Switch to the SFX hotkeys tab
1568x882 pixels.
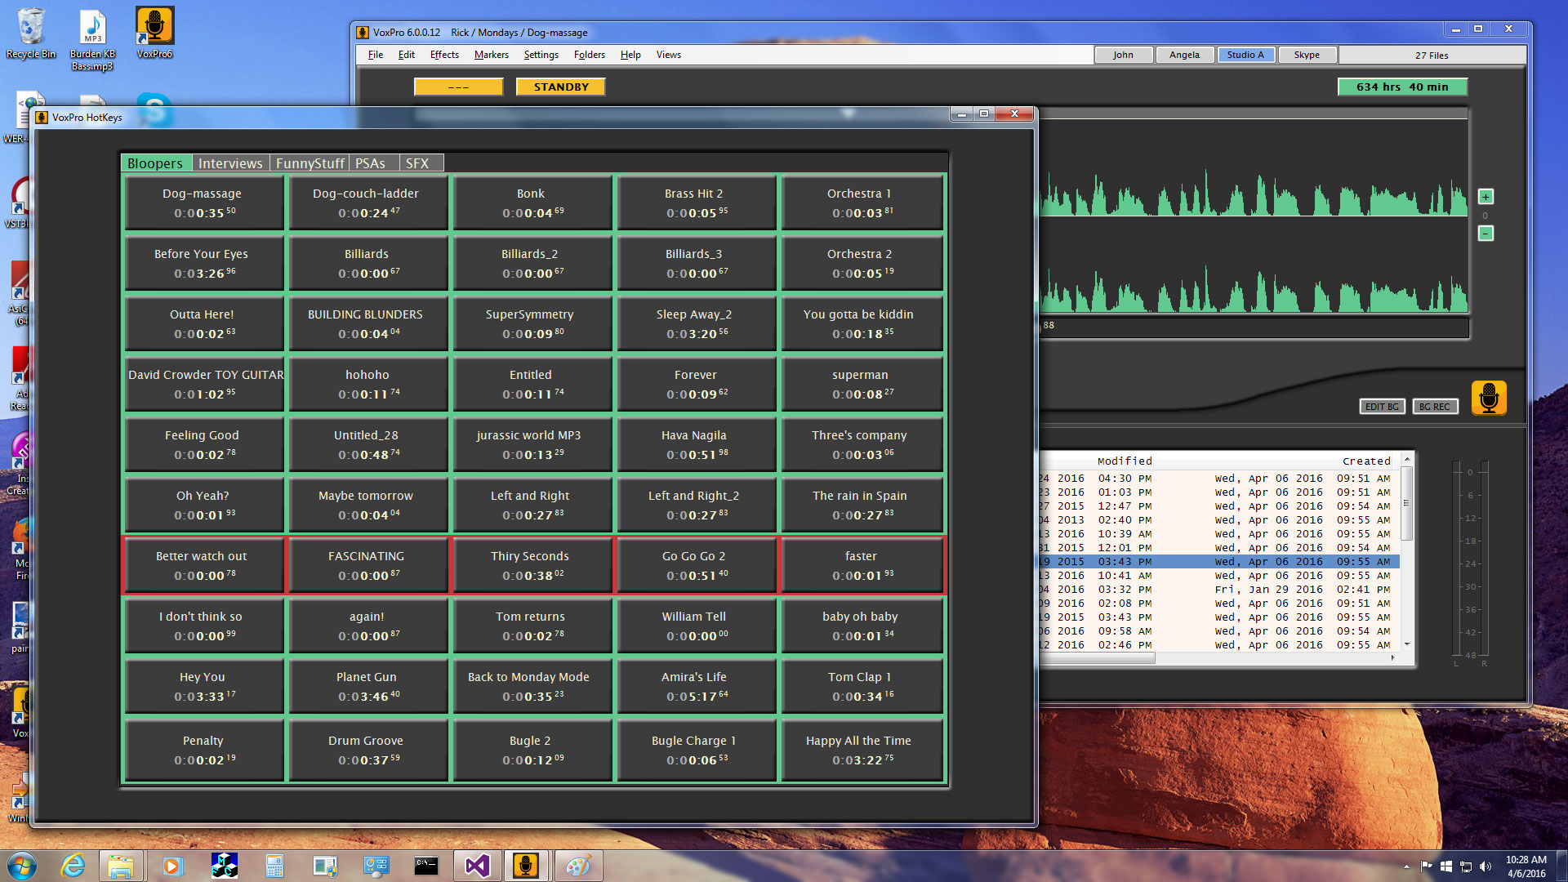point(417,163)
